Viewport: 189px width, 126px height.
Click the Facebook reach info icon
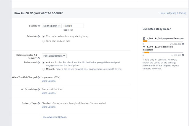coord(183,44)
